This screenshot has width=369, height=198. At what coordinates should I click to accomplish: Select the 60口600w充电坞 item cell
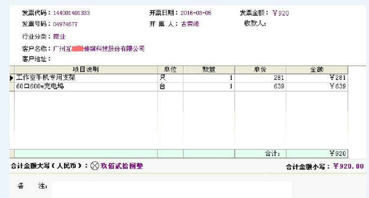click(40, 86)
